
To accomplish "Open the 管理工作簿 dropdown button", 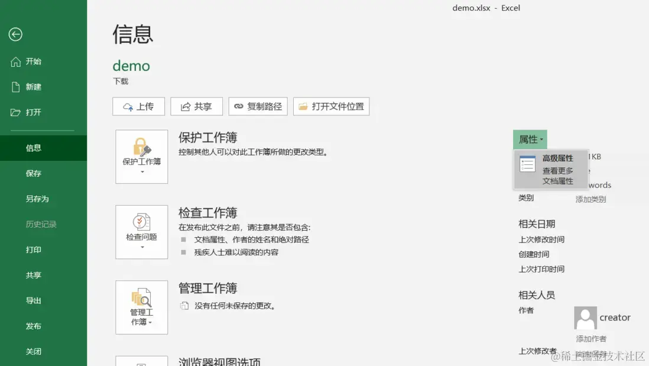I will coord(141,307).
